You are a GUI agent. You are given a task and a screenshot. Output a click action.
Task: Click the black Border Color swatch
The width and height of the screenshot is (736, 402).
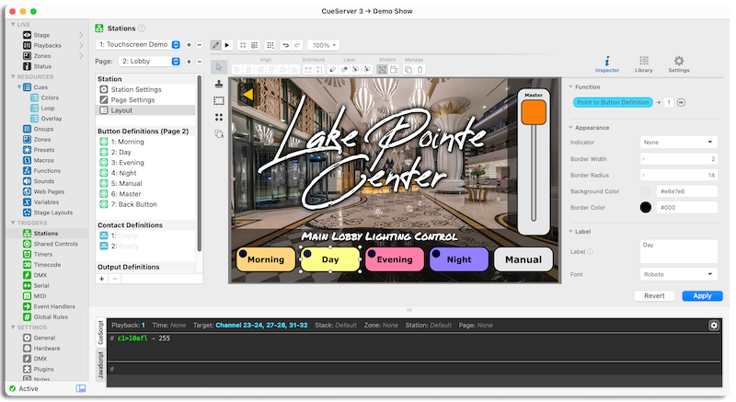click(x=646, y=207)
